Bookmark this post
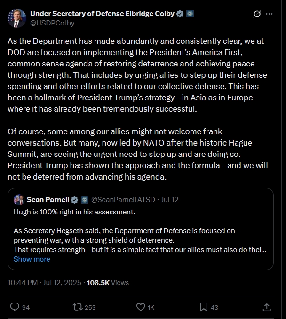The height and width of the screenshot is (319, 286). 204,307
